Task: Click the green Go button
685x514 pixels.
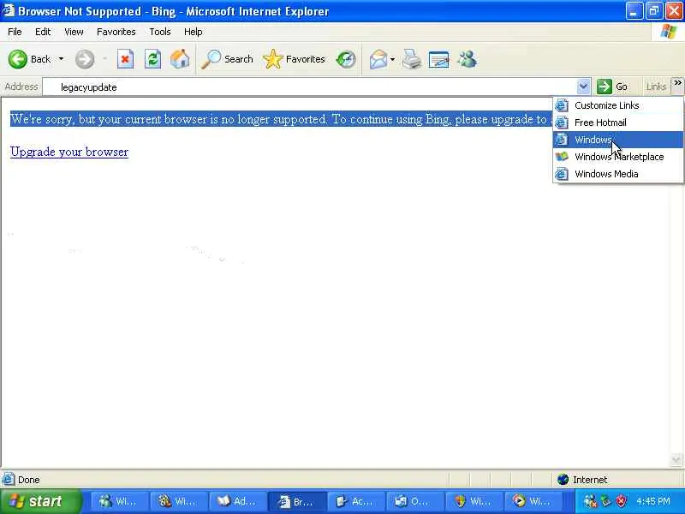Action: point(612,87)
